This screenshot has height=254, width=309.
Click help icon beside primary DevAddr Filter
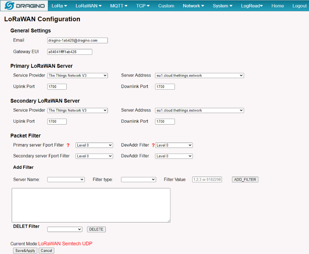153,145
